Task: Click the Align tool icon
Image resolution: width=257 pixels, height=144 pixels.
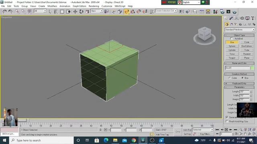Action: [188, 12]
